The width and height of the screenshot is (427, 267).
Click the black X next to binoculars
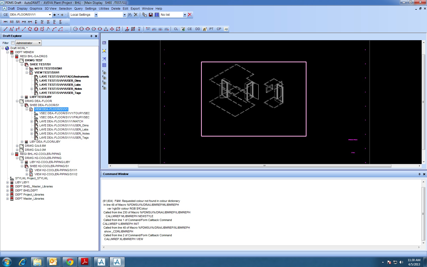click(136, 15)
